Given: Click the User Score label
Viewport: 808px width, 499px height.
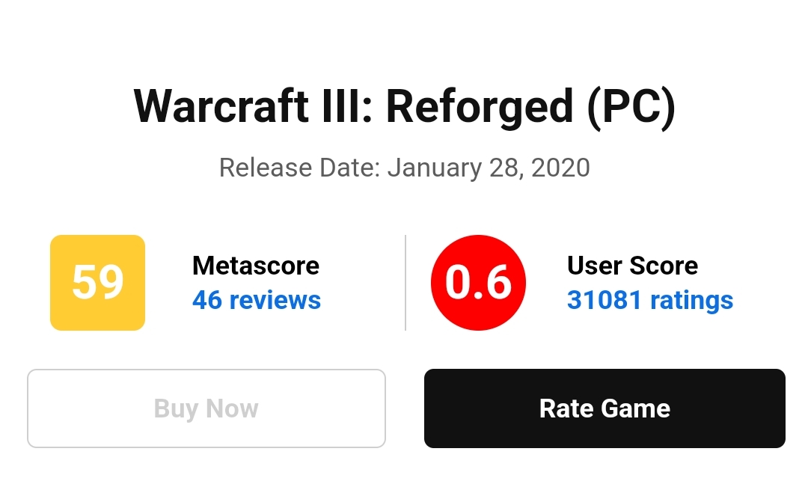Looking at the screenshot, I should click(x=632, y=266).
